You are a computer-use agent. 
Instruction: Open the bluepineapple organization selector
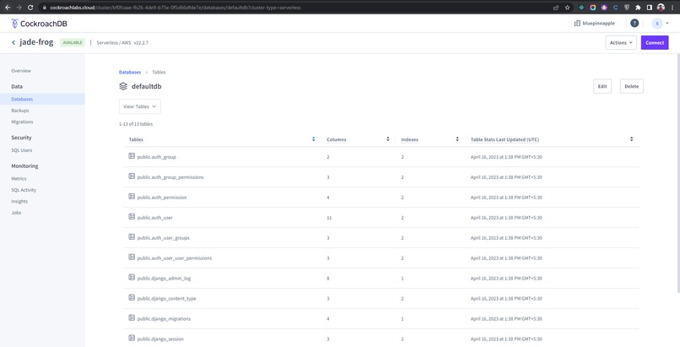[x=595, y=24]
